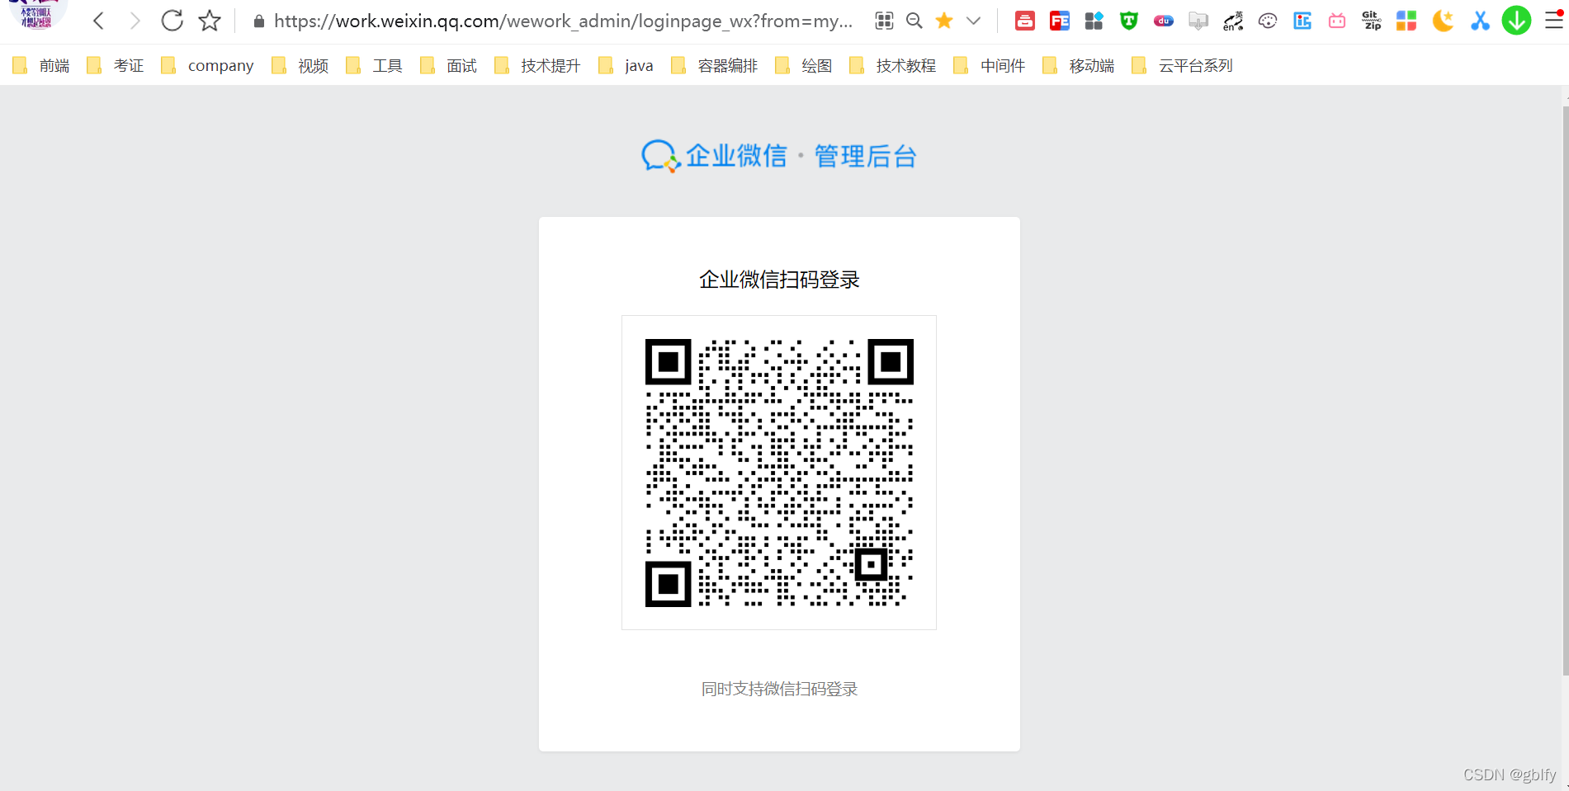1569x791 pixels.
Task: Open the 面试 bookmarks folder
Action: coord(449,66)
